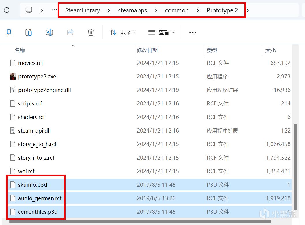The height and width of the screenshot is (225, 305).
Task: Navigate to SteamLibrary in the breadcrumb
Action: tap(83, 10)
